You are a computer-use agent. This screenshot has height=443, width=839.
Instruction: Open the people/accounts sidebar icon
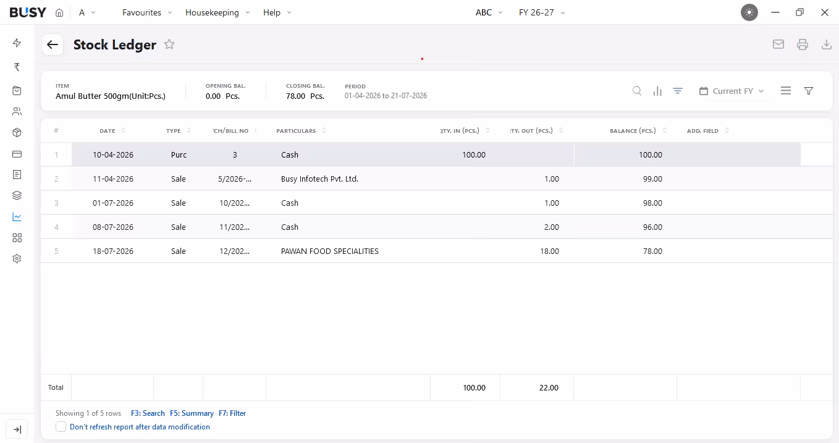tap(17, 112)
